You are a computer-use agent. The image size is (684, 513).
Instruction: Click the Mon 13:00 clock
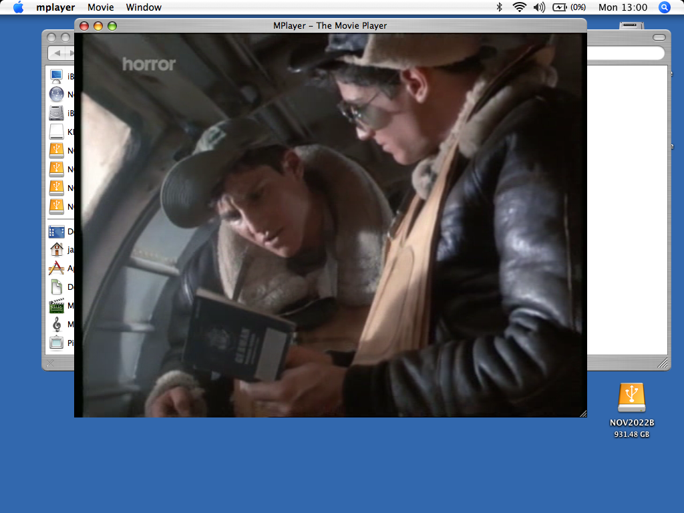(623, 7)
